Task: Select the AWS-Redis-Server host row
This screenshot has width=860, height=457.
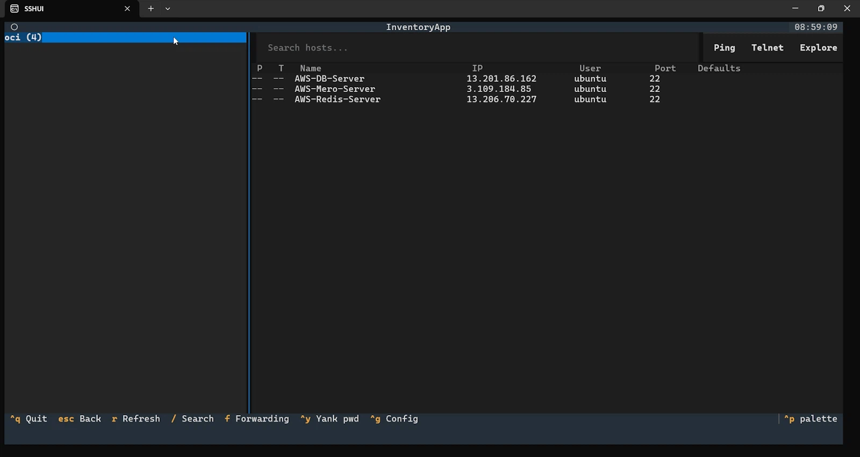Action: (547, 99)
